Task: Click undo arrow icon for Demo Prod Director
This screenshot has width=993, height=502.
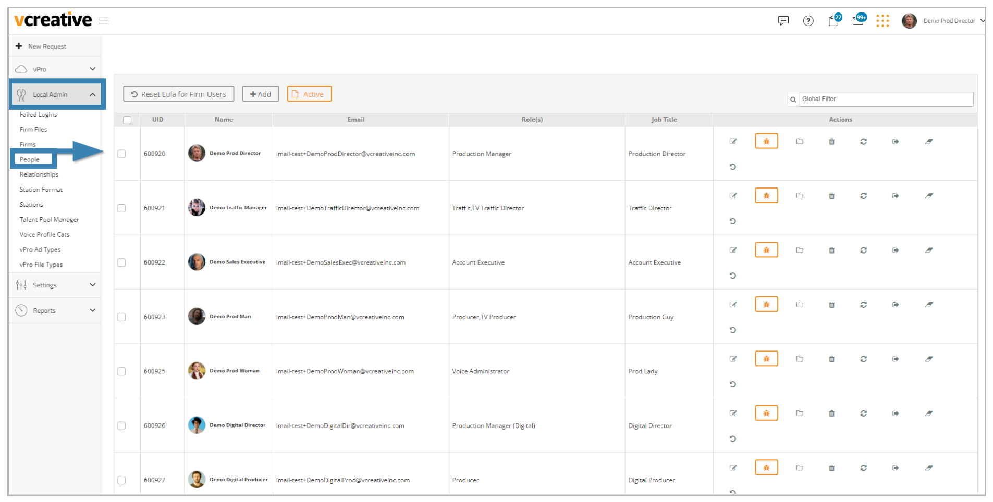Action: [732, 167]
